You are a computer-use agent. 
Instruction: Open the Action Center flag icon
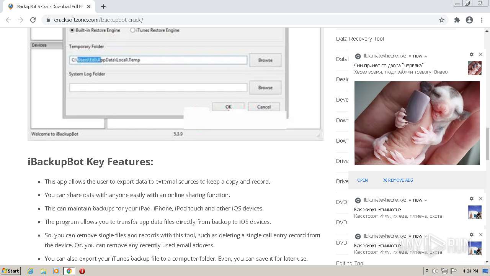tap(454, 271)
